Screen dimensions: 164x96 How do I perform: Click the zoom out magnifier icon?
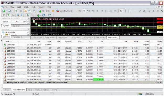coord(23,15)
